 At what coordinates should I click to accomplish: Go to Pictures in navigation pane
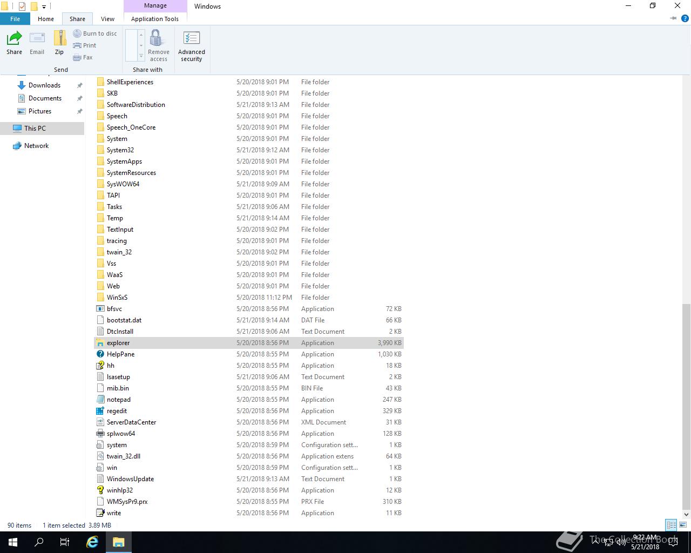tap(40, 111)
